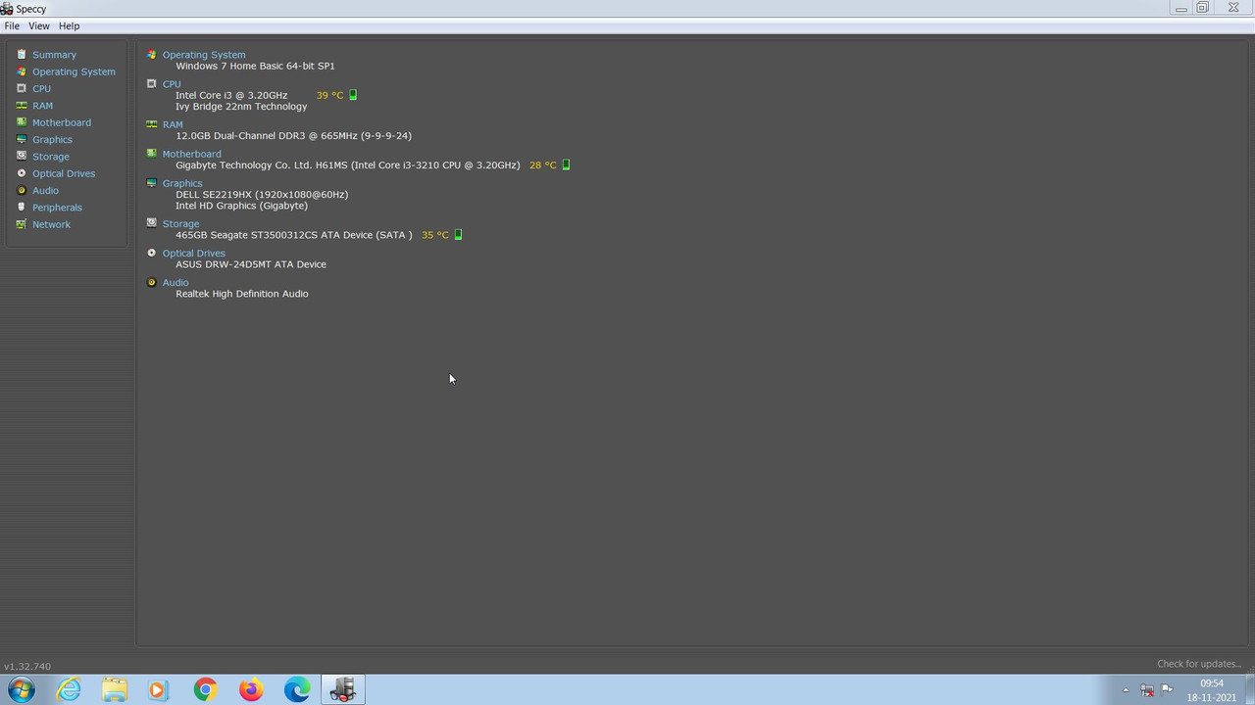Click the Peripherals mouse icon in sidebar
Screen dimensions: 1255x705
(22, 208)
